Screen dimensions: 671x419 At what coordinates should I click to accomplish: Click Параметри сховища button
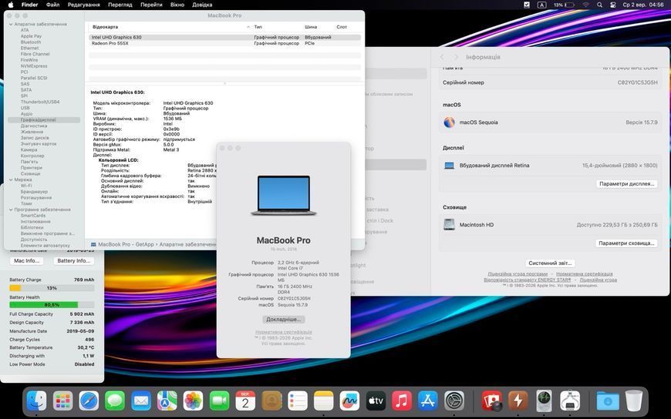(626, 243)
